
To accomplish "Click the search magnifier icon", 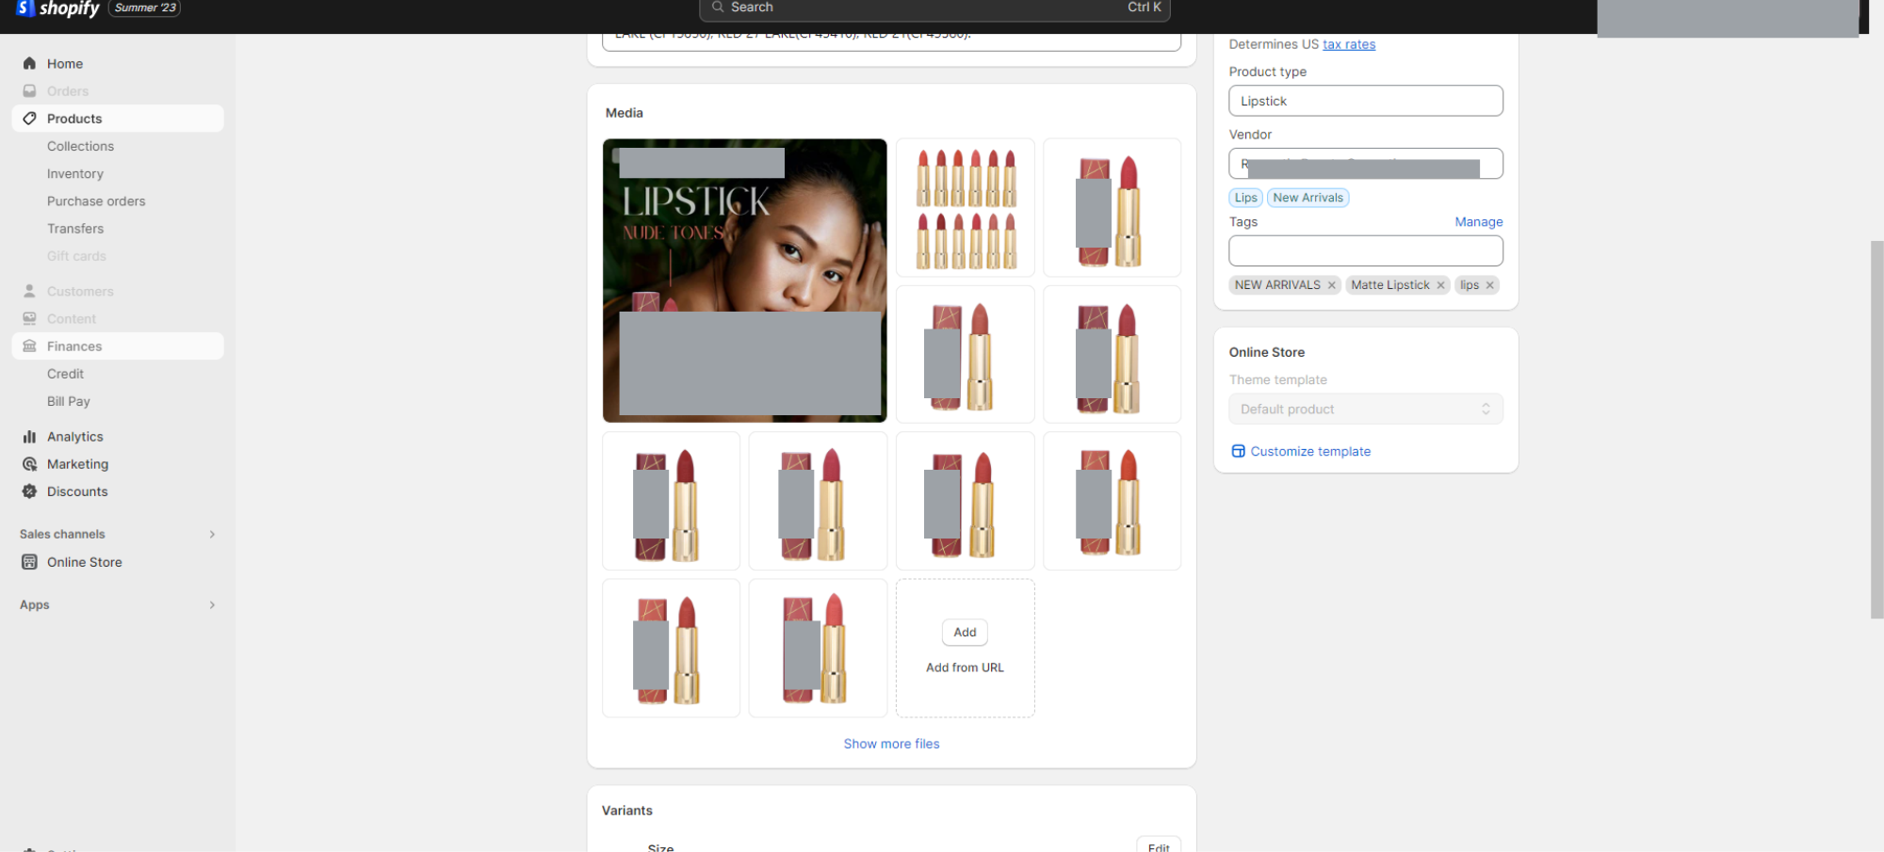I will click(x=718, y=7).
